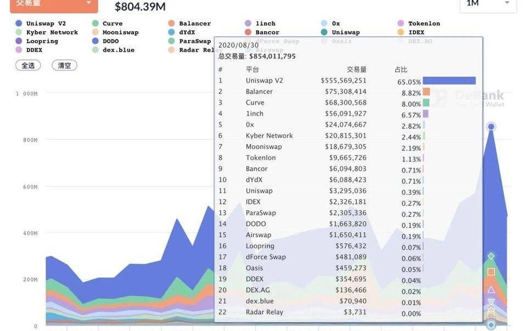Image resolution: width=527 pixels, height=331 pixels.
Task: Click the 清空 clear button
Action: coord(64,65)
